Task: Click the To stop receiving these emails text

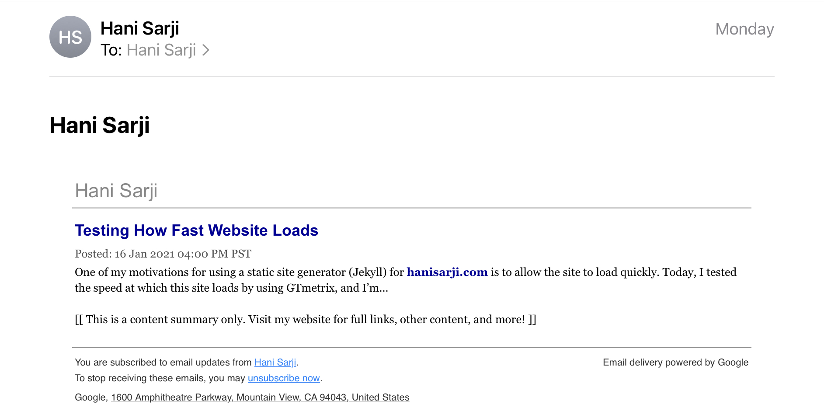Action: (x=160, y=378)
